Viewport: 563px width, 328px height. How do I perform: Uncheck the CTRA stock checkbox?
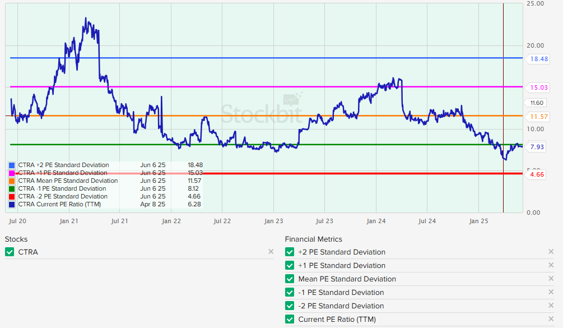pos(10,252)
